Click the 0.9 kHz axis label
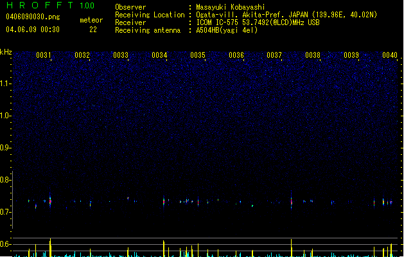Viewport: 404px width, 257px height. point(6,148)
